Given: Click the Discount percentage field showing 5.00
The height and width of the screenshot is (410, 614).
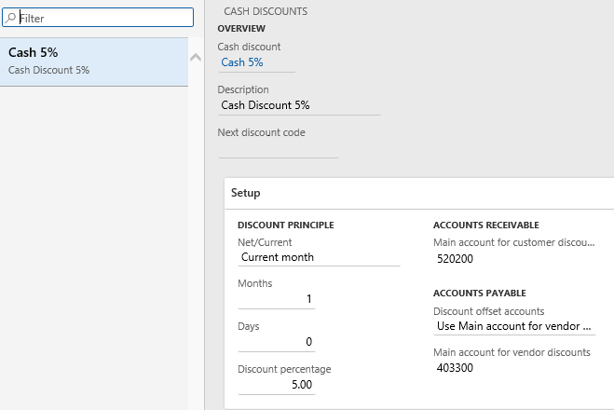Looking at the screenshot, I should coord(277,384).
